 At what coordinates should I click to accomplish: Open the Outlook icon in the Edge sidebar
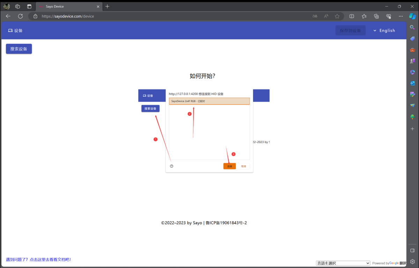tap(412, 83)
